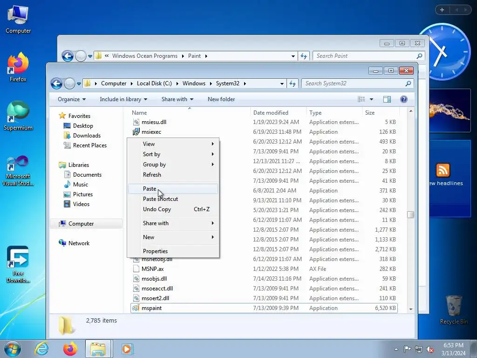This screenshot has width=477, height=358.
Task: Refresh the Paint window address bar
Action: click(x=304, y=56)
